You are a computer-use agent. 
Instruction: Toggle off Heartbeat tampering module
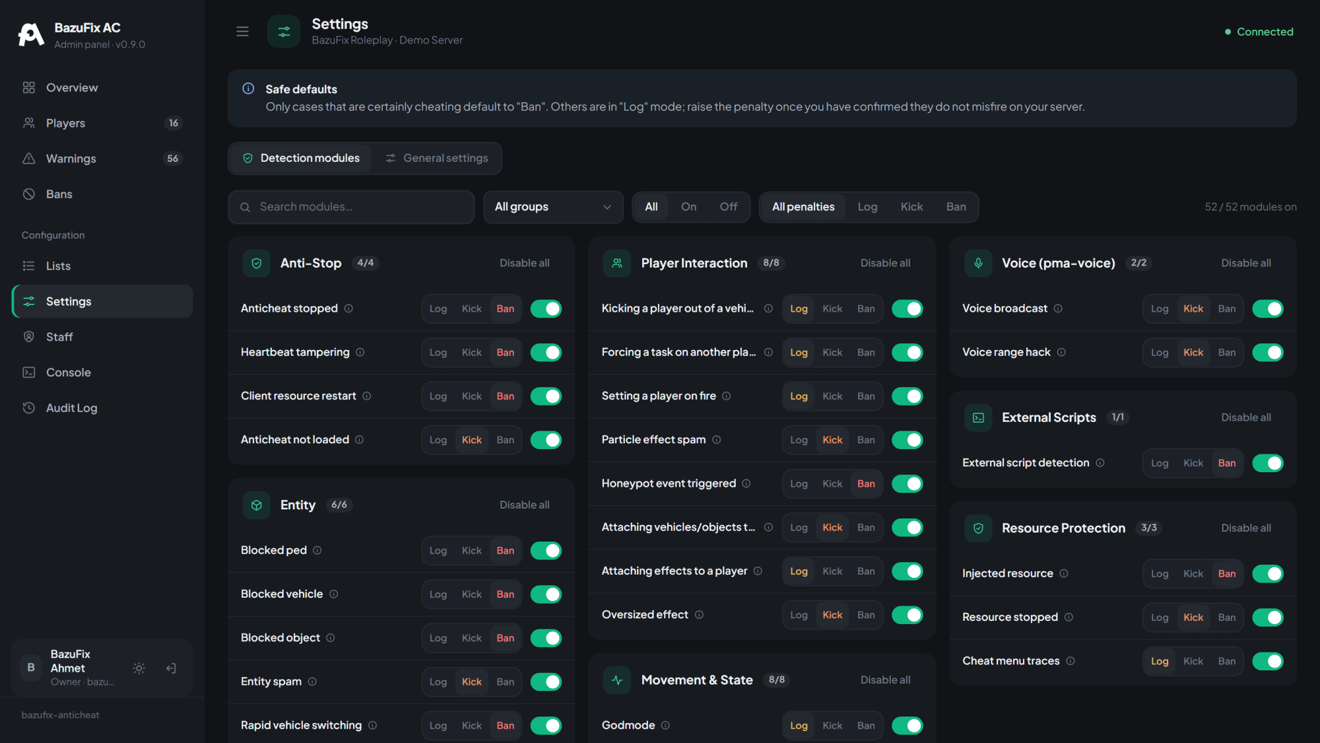546,353
